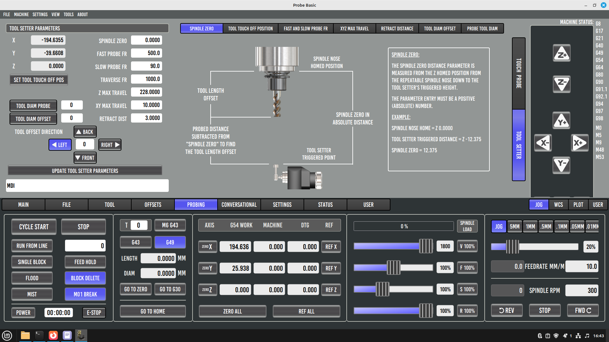609x342 pixels.
Task: Open the Tool Touch Off Position help tab
Action: [251, 28]
